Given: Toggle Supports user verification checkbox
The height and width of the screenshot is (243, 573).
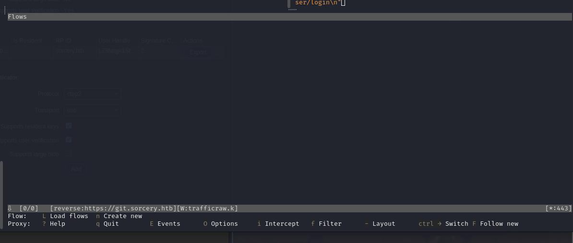Looking at the screenshot, I should point(68,140).
